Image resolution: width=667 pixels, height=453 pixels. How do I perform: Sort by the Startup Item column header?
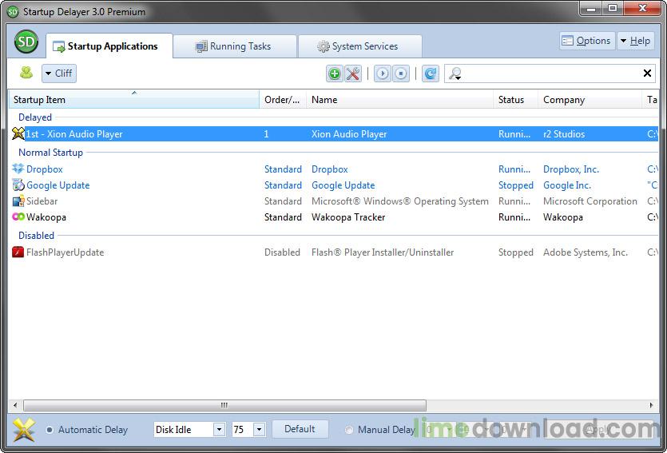point(134,100)
